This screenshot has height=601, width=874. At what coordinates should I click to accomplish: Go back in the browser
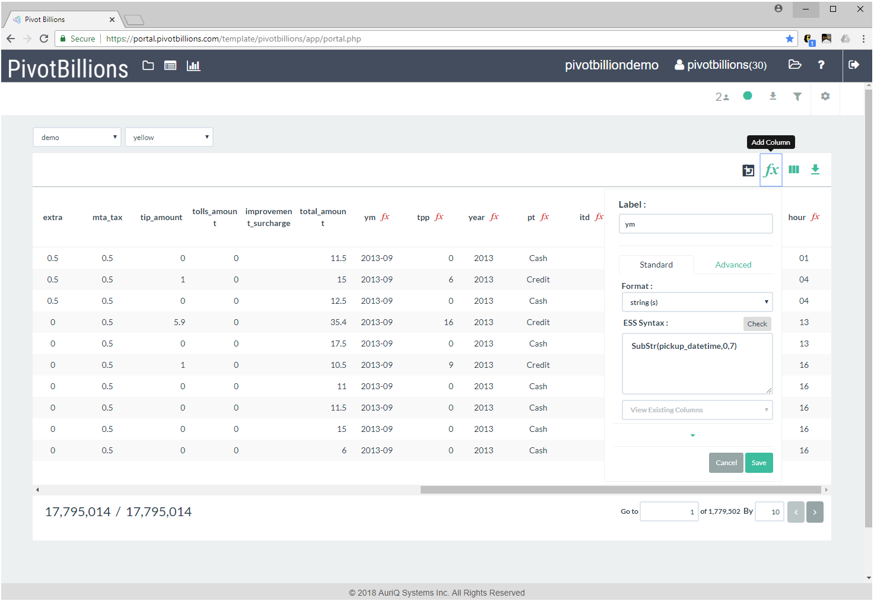click(x=11, y=39)
